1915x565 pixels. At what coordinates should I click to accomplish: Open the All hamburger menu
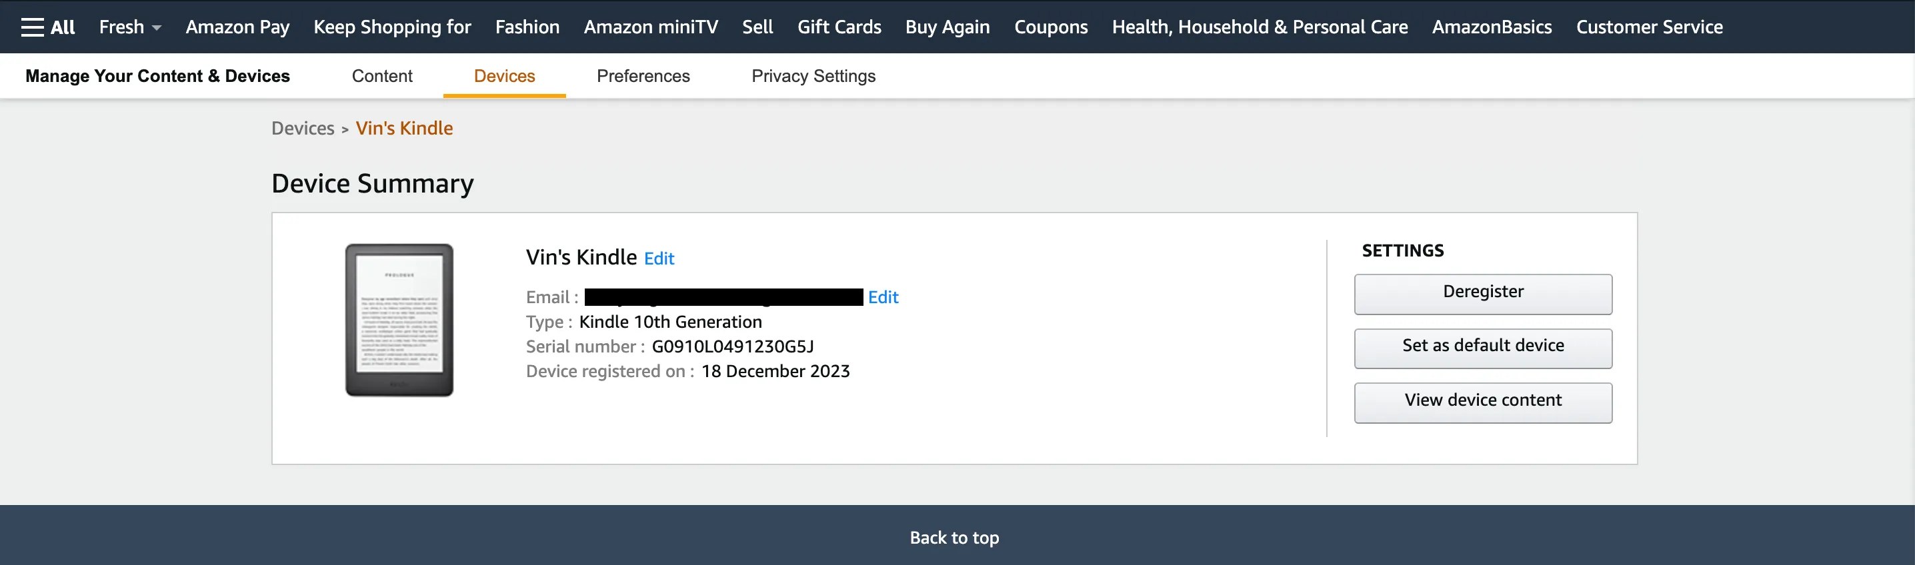[46, 27]
